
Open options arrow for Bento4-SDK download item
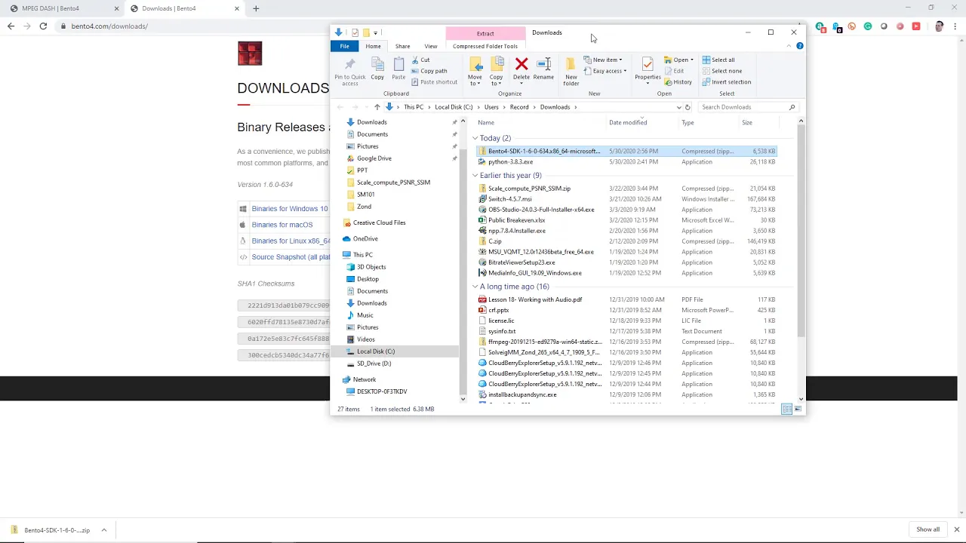click(x=103, y=529)
